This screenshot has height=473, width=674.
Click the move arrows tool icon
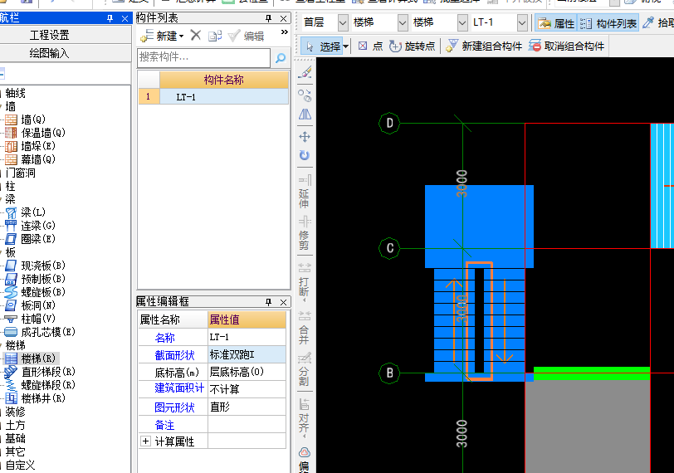(305, 137)
